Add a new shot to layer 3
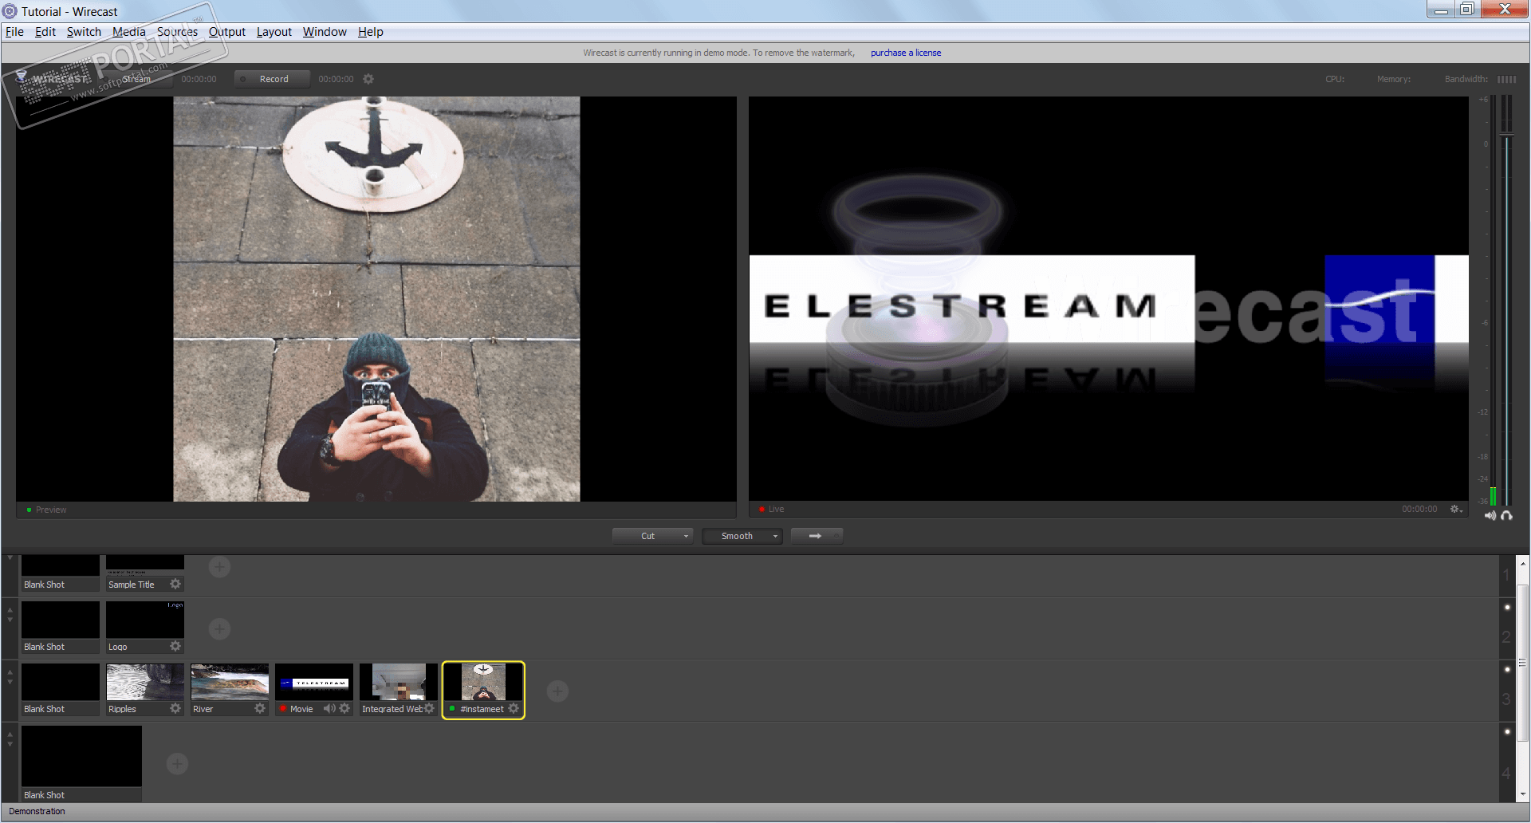The image size is (1531, 823). point(557,691)
